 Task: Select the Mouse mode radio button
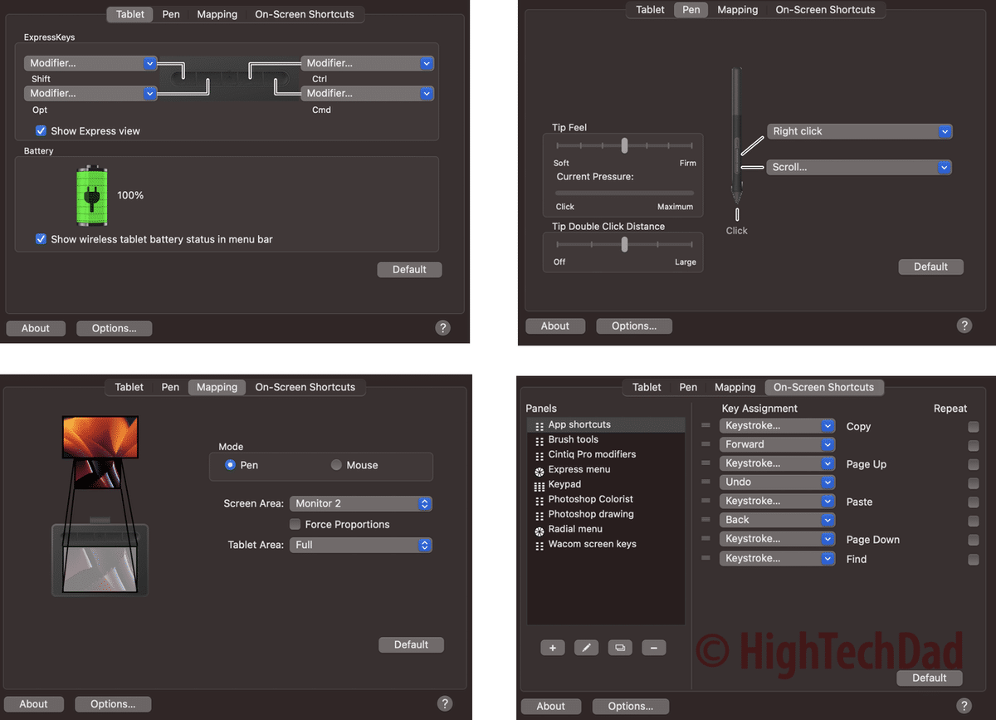coord(336,465)
